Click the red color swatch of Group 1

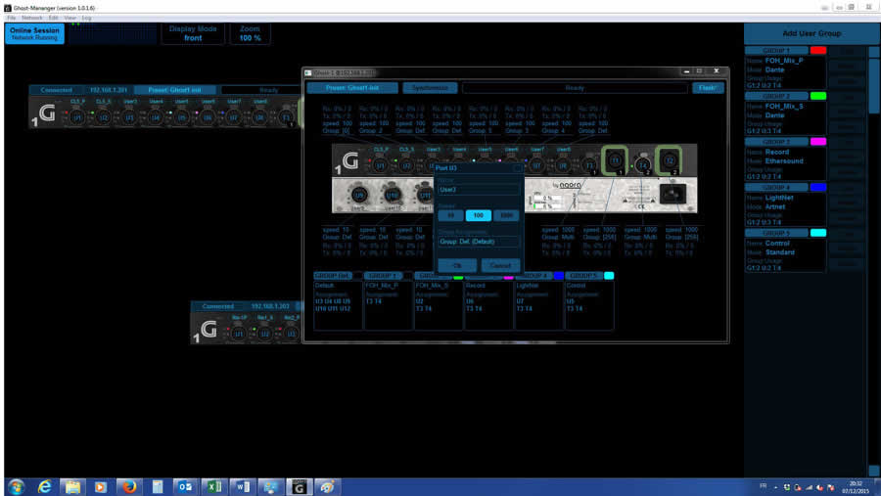pyautogui.click(x=818, y=50)
